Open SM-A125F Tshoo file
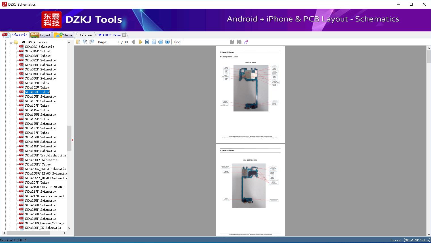Image resolution: width=431 pixels, height=243 pixels. 37,119
